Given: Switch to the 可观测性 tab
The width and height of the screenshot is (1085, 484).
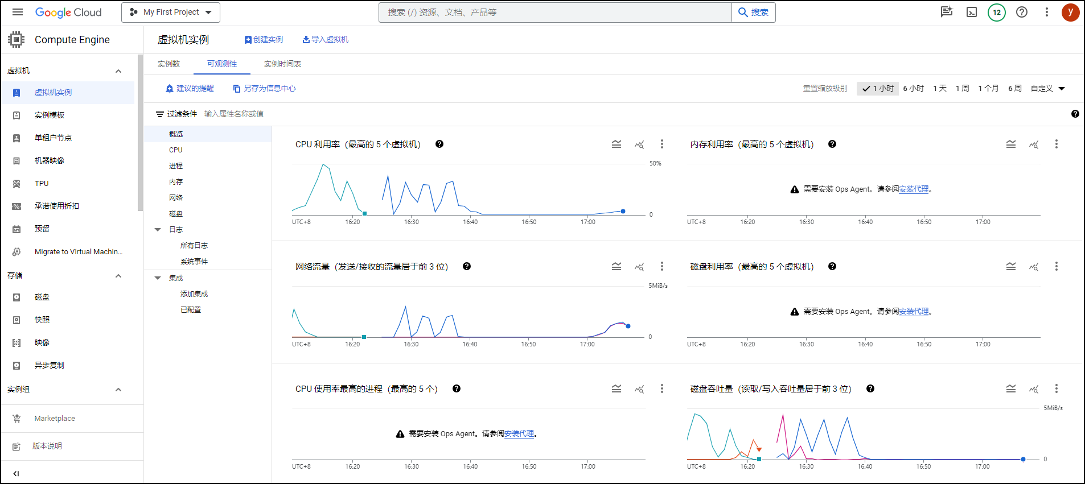Looking at the screenshot, I should pyautogui.click(x=222, y=64).
